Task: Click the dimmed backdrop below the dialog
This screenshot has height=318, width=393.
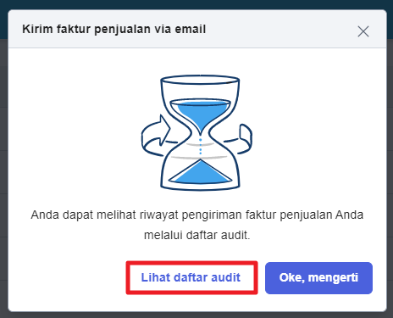Action: [x=196, y=315]
